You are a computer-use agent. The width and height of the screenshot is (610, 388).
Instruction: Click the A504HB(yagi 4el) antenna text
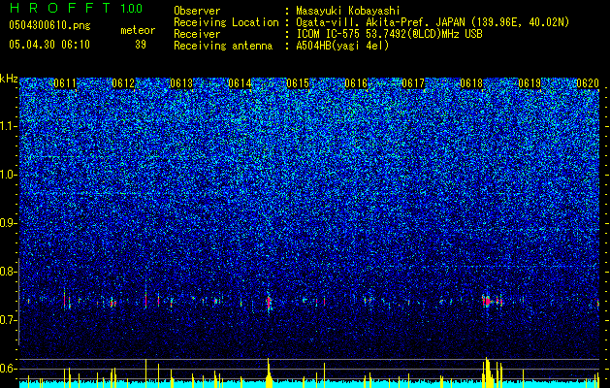click(342, 46)
